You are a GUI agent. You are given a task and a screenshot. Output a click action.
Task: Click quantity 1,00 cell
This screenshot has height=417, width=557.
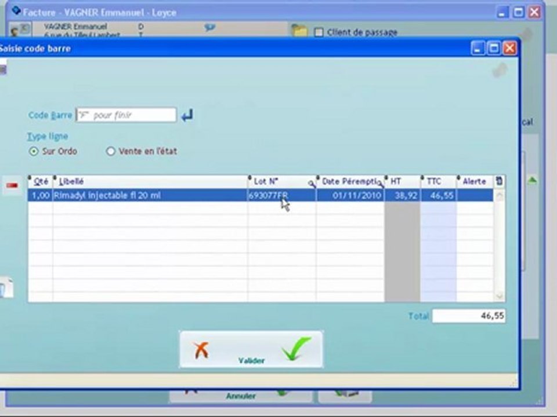coord(41,195)
